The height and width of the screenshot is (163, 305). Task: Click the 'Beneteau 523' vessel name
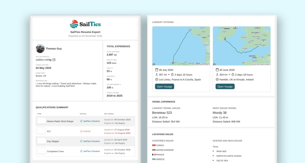(x=162, y=113)
